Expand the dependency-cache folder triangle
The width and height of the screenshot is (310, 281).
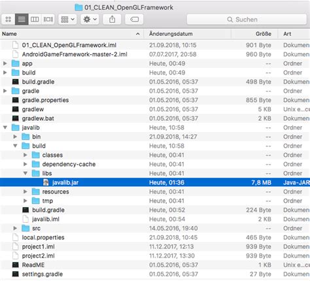tap(26, 164)
